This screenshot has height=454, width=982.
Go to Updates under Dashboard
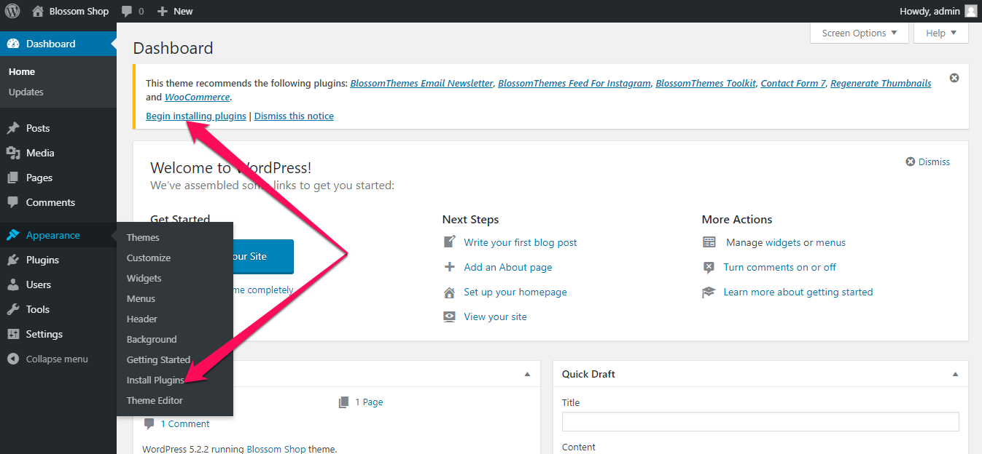click(x=26, y=92)
